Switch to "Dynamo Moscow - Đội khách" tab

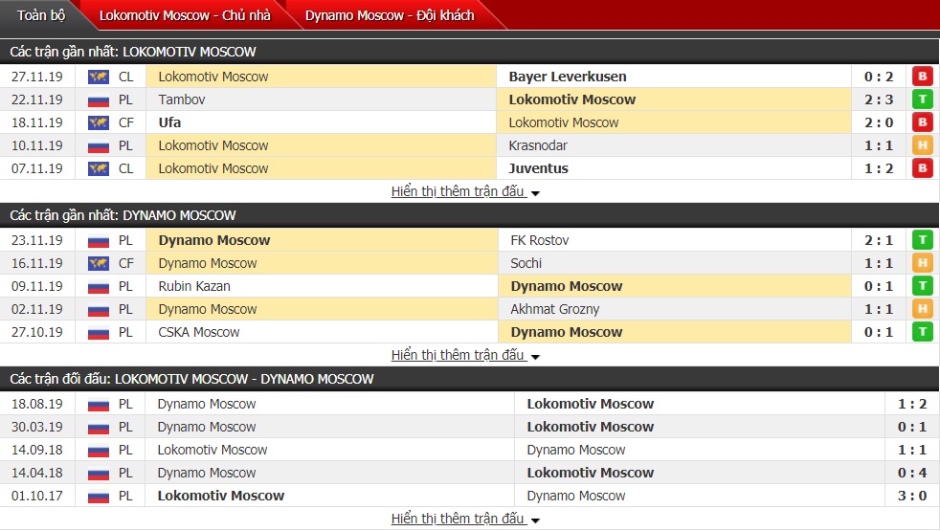(x=390, y=15)
